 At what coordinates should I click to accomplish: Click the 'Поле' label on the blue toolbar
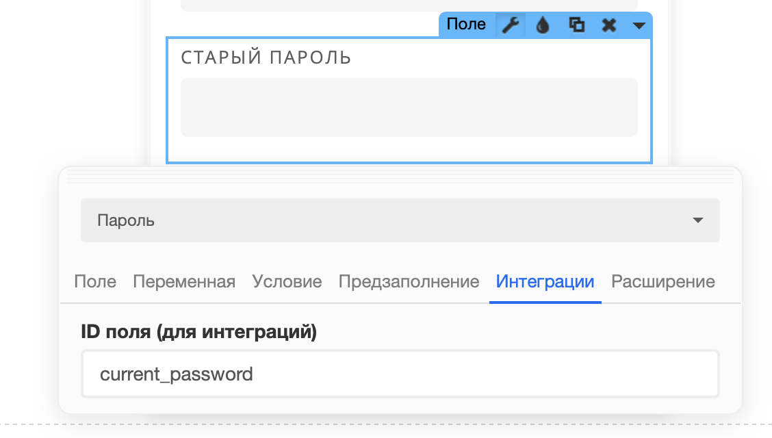pos(466,24)
